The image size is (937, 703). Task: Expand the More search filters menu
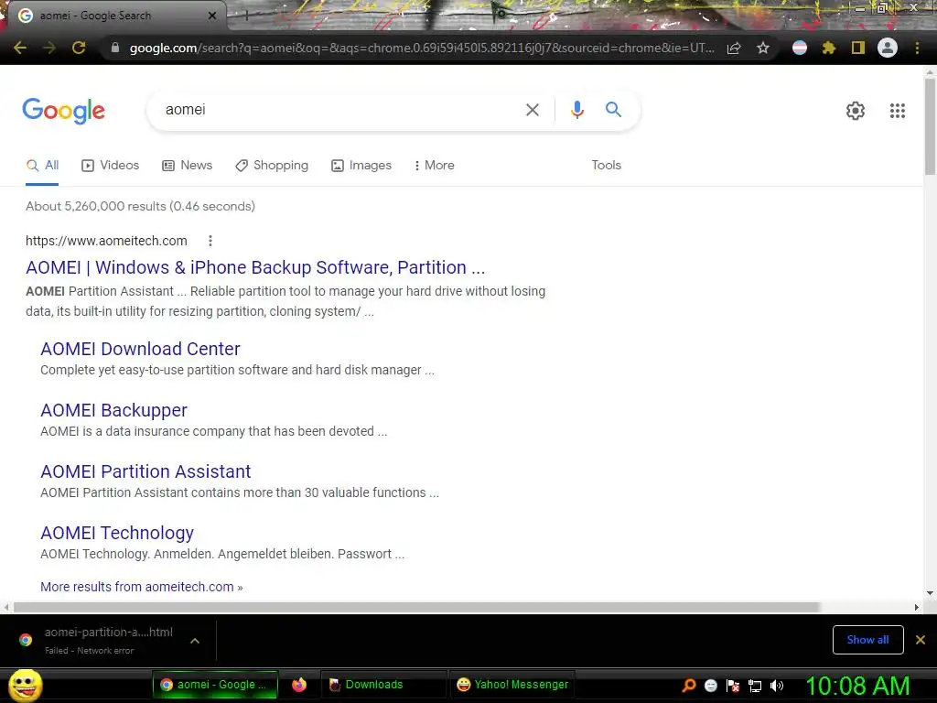(435, 166)
